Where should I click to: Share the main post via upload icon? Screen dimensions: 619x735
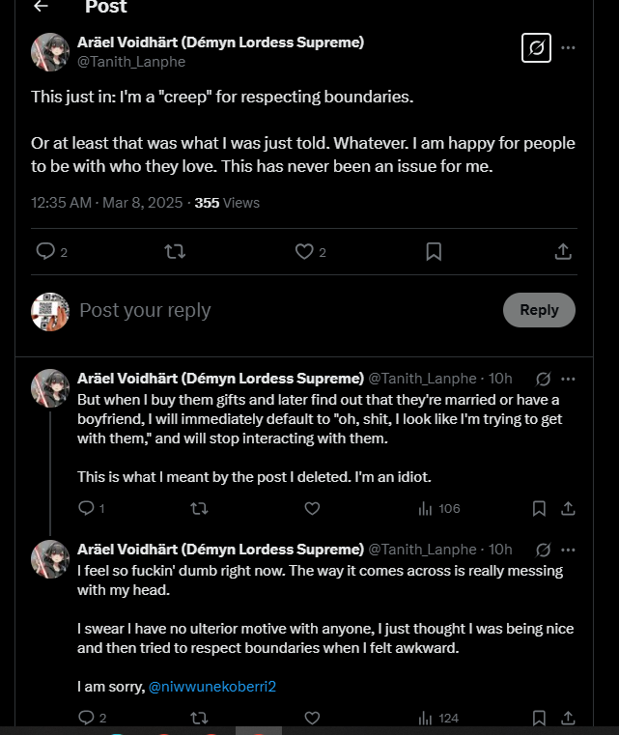tap(563, 252)
